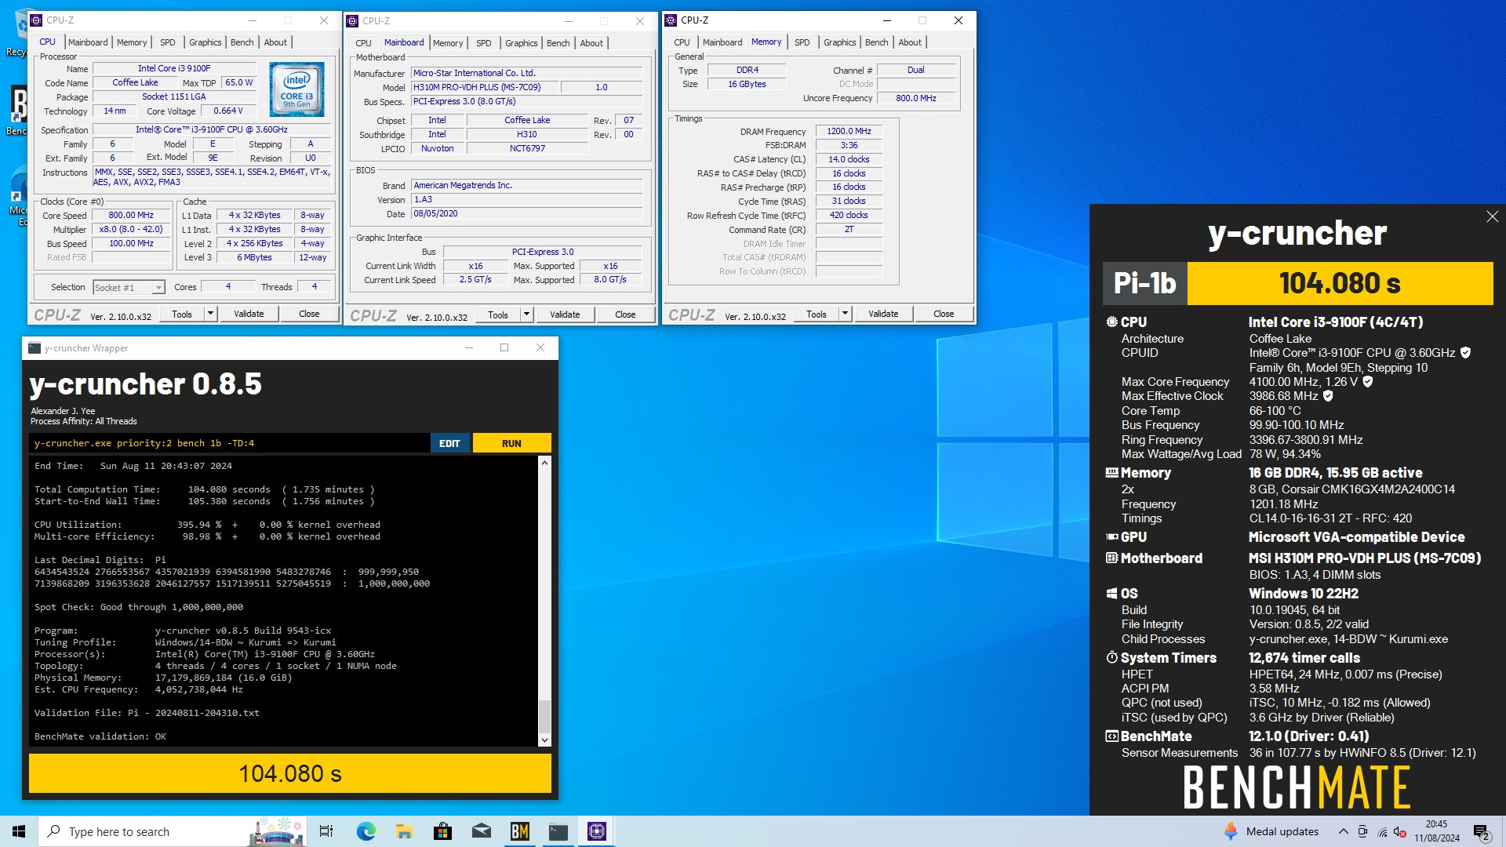This screenshot has height=847, width=1506.
Task: Click the verified shield next to the CPUID string
Action: click(x=1465, y=353)
